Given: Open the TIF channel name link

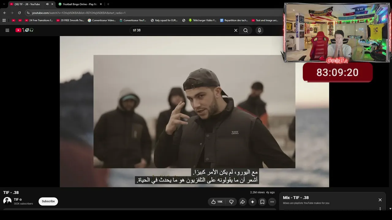Looking at the screenshot, I should pyautogui.click(x=16, y=200).
